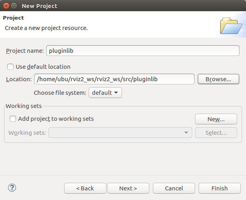Viewport: 246px width, 200px height.
Task: Close the New Project dialog window
Action: 6,6
